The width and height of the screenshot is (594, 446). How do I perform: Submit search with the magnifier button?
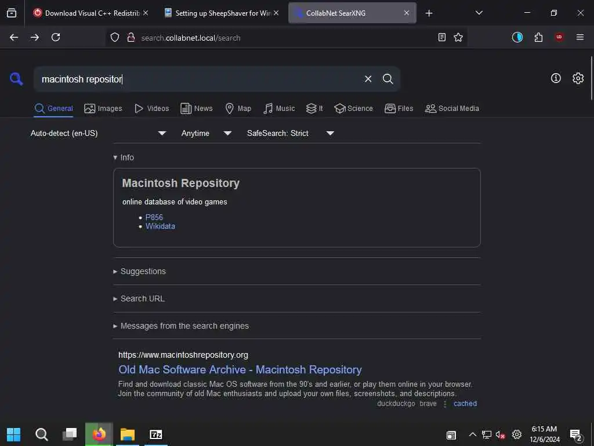pyautogui.click(x=387, y=79)
